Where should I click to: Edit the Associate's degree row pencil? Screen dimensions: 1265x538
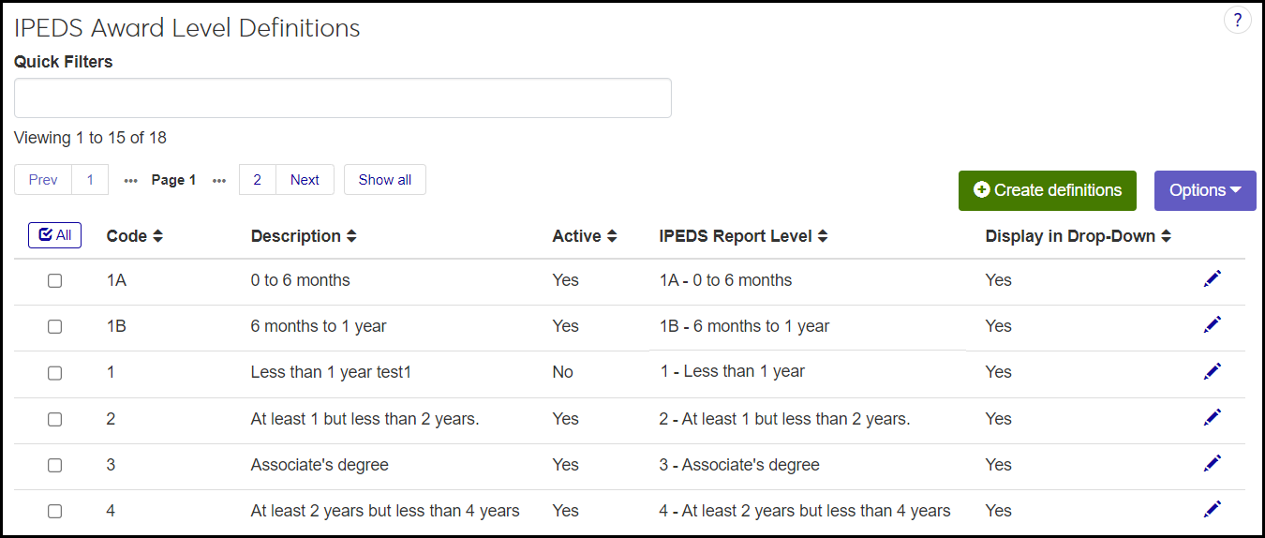[x=1213, y=463]
